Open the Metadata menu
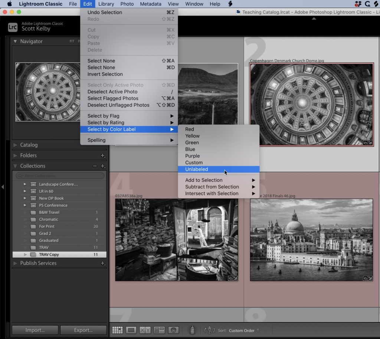Viewport: 380px width, 339px height. click(x=151, y=4)
